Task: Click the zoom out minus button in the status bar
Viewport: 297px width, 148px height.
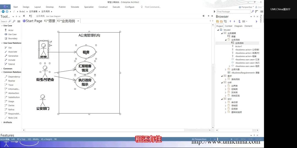Action: point(215,139)
